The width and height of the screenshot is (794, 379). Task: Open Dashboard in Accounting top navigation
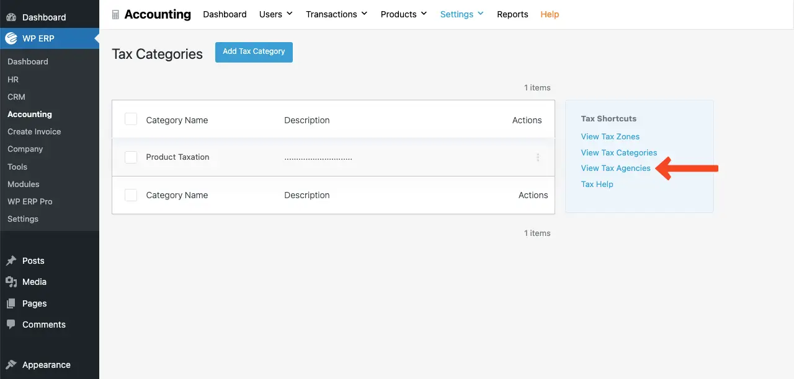click(225, 14)
